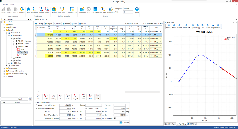Select the Landing design method
The height and width of the screenshot is (129, 238).
(x=53, y=97)
